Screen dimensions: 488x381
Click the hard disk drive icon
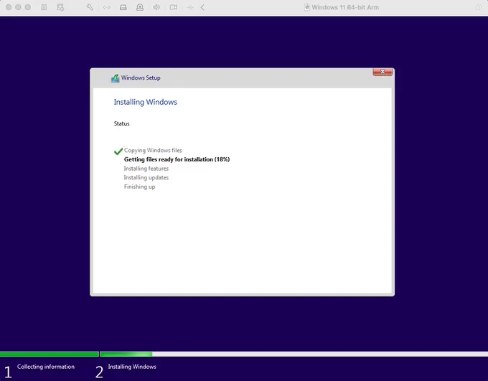(123, 7)
